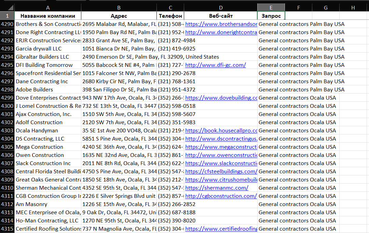Select address '2226 E Silver Springs Blvd unit'
This screenshot has width=369, height=233.
click(x=119, y=196)
